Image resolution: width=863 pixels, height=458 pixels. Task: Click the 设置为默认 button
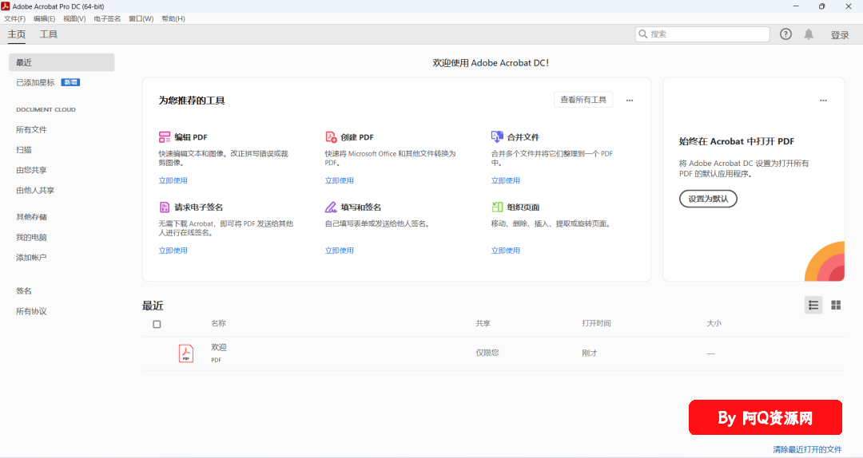708,199
